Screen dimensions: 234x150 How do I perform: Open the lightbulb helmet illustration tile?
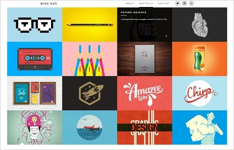(x=35, y=127)
